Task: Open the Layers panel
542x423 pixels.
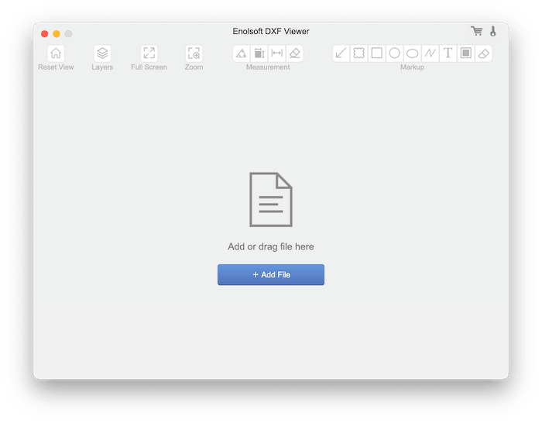Action: 102,53
